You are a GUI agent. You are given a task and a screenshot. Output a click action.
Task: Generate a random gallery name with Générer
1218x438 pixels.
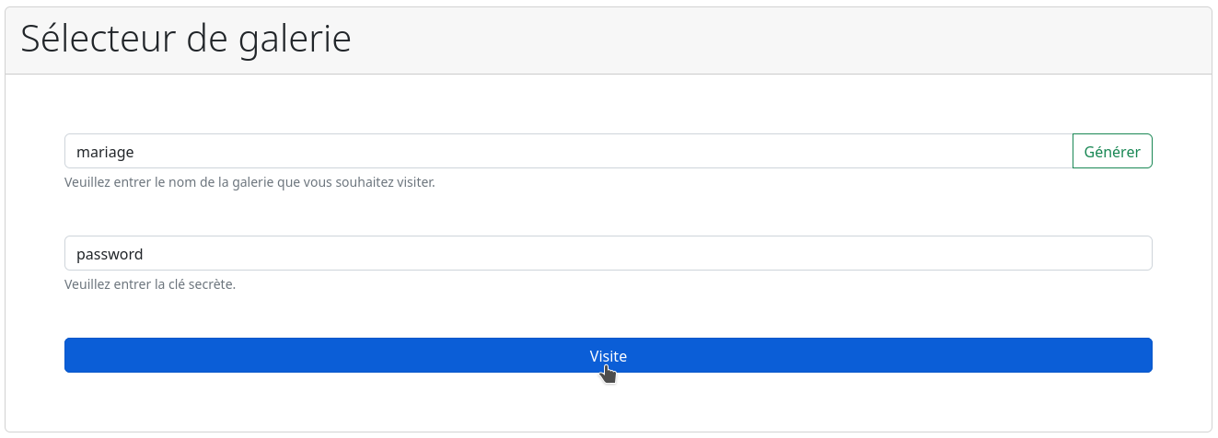coord(1112,152)
